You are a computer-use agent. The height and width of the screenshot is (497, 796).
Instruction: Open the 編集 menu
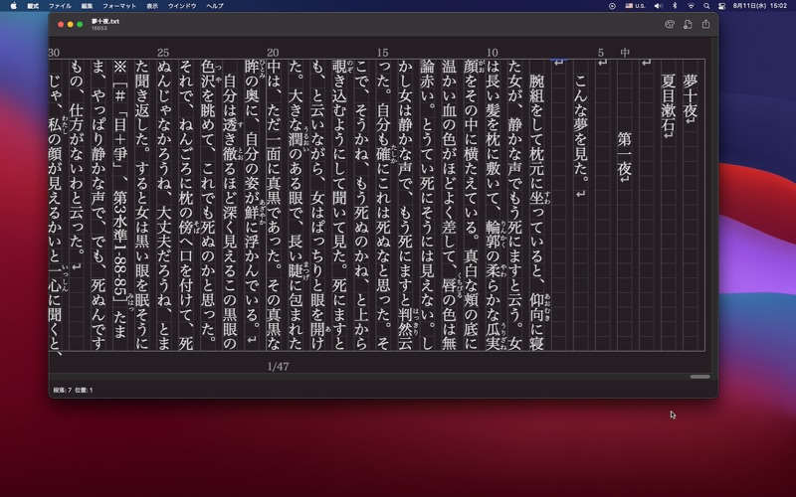pyautogui.click(x=87, y=6)
